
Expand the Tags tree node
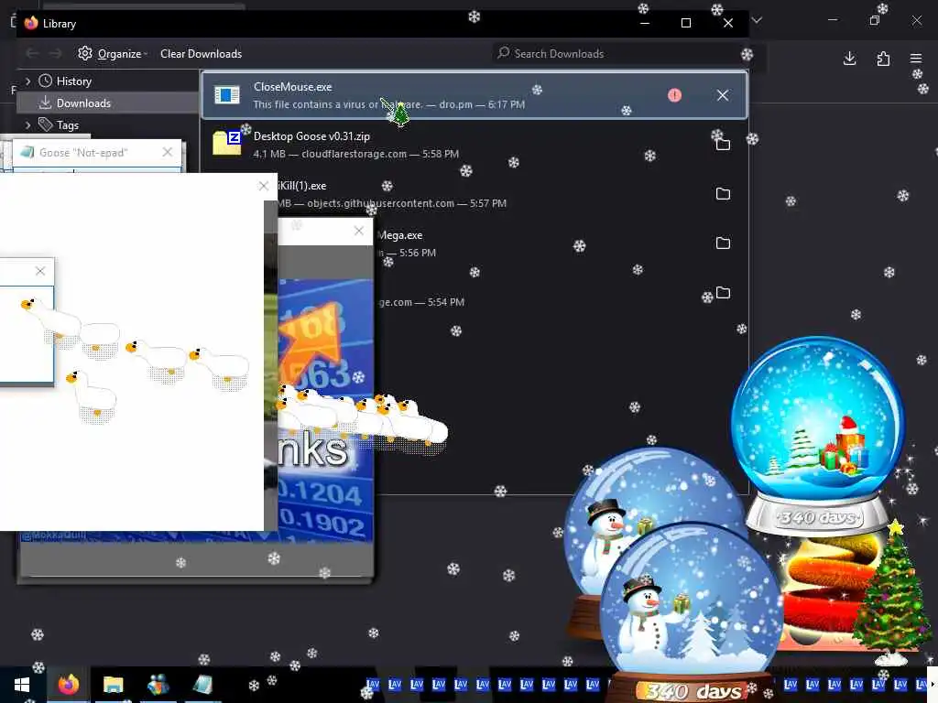click(x=27, y=124)
